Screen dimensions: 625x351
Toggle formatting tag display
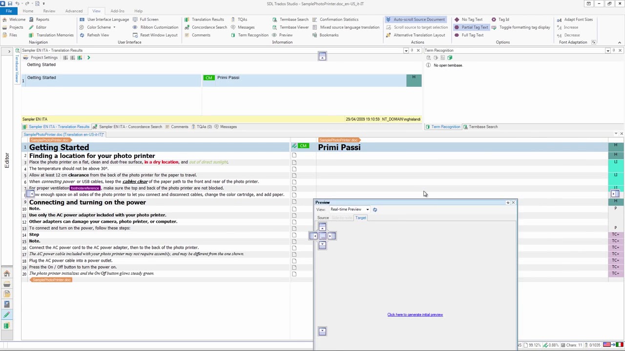[x=521, y=27]
